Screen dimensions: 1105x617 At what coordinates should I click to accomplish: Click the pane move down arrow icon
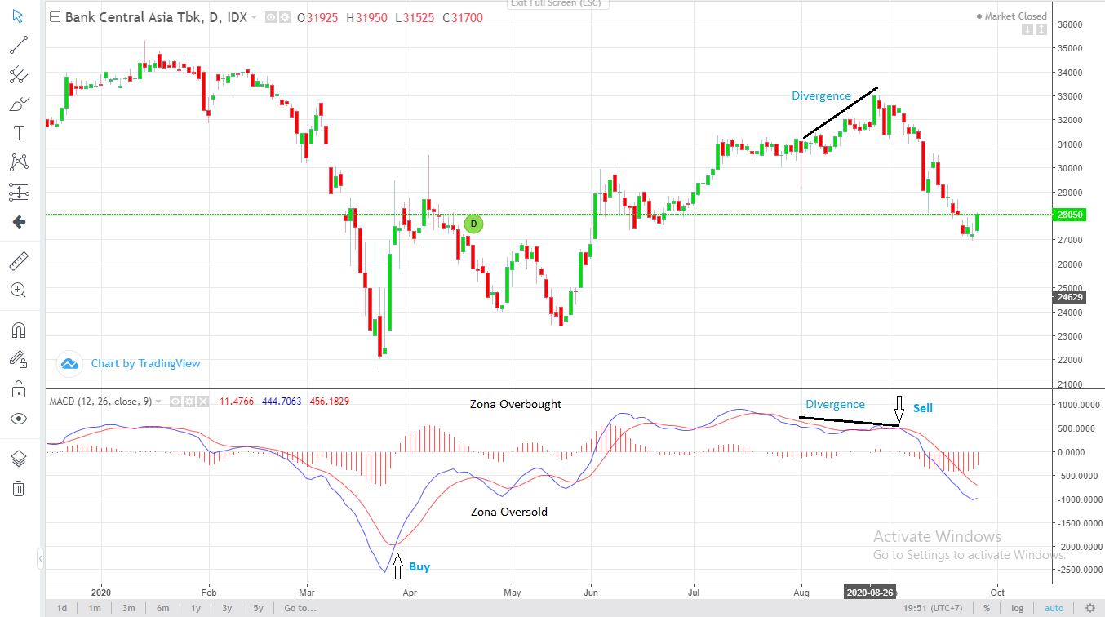click(1027, 30)
